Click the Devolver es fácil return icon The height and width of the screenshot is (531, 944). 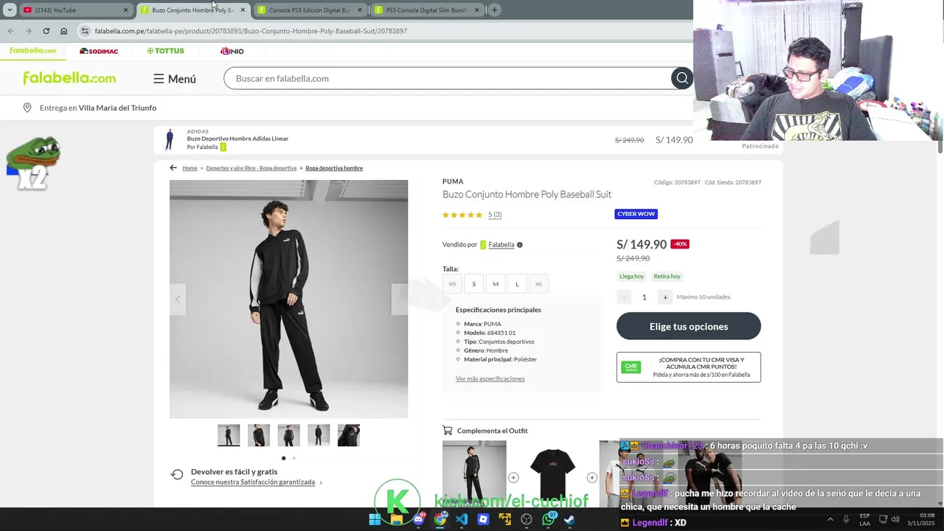click(x=177, y=475)
